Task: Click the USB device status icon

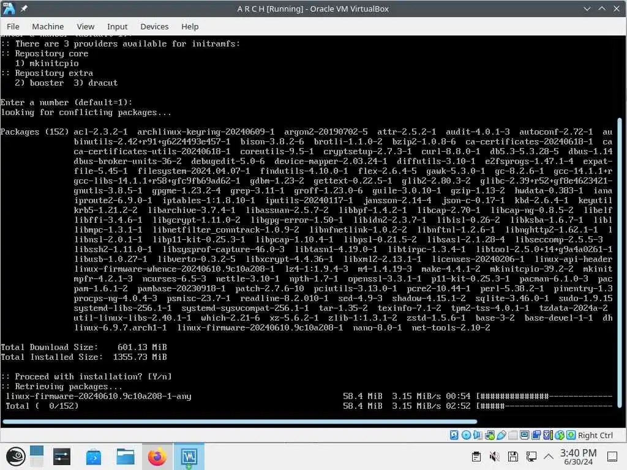Action: tap(501, 435)
